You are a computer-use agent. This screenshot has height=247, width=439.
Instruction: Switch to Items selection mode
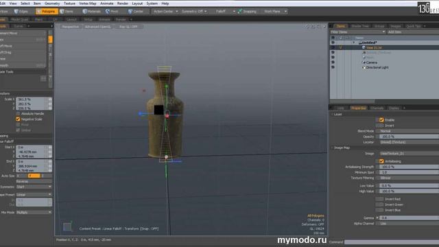pyautogui.click(x=67, y=12)
